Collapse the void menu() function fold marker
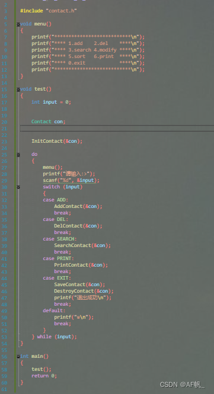The width and height of the screenshot is (214, 394). (x=18, y=24)
